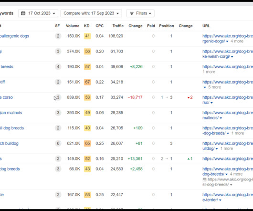Screen dimensions: 253x211
Task: Open the Filters menu
Action: pyautogui.click(x=140, y=13)
